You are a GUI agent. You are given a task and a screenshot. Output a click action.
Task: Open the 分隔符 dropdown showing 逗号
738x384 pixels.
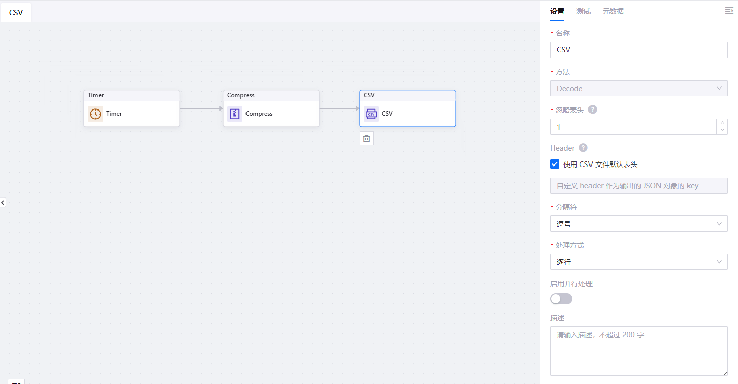638,224
